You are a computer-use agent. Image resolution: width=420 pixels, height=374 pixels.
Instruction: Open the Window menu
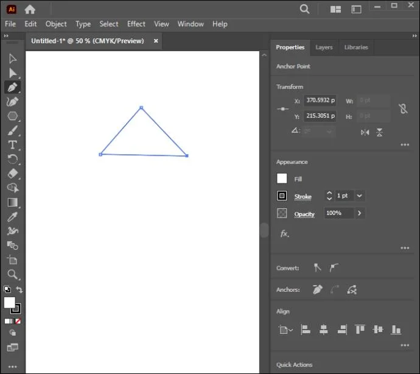(x=191, y=24)
